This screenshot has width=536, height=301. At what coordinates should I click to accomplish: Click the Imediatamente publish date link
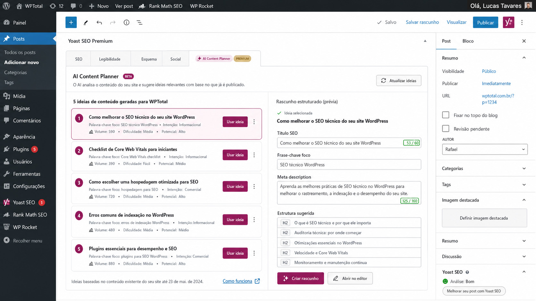(496, 83)
